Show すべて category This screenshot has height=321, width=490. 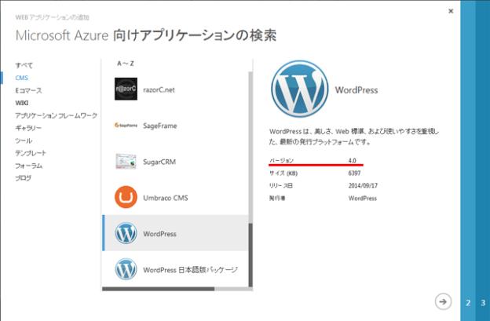click(x=24, y=65)
